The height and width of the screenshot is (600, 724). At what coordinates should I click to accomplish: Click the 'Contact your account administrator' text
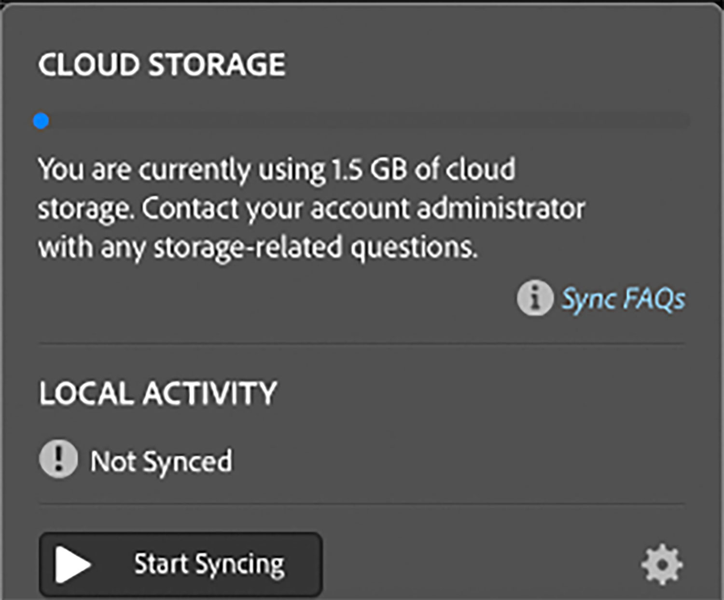click(363, 209)
